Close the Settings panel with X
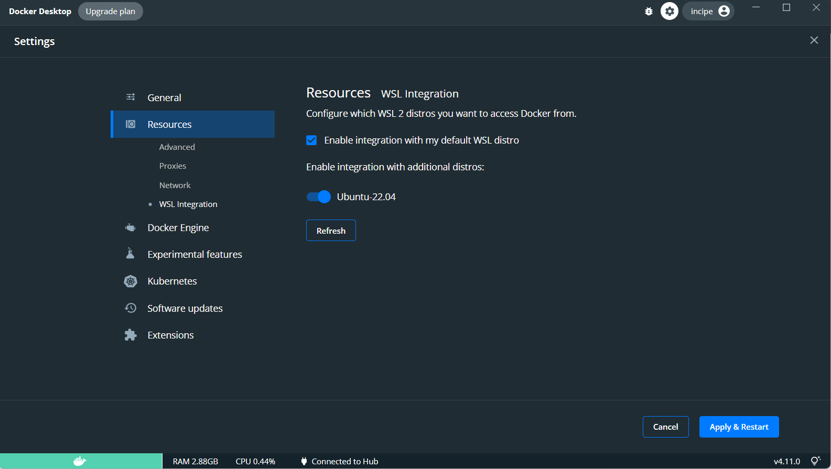The width and height of the screenshot is (831, 469). pos(814,40)
